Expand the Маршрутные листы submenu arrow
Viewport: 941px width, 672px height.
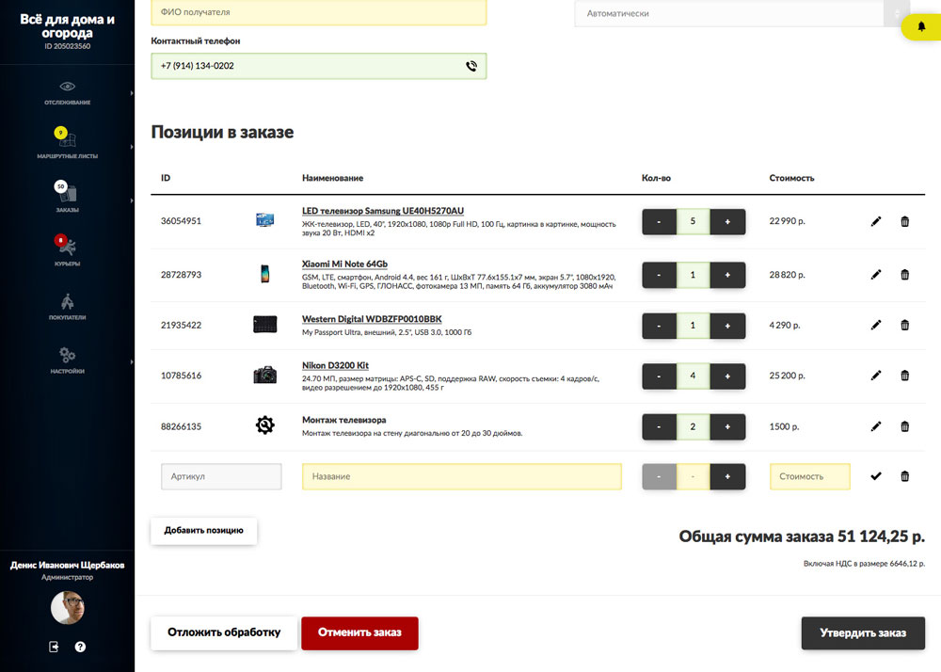(132, 147)
